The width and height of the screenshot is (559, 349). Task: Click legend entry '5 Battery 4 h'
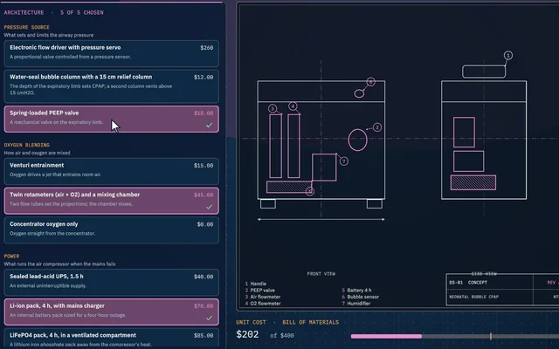[x=356, y=291]
